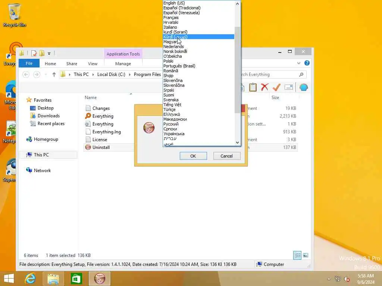
Task: Click the muted volume tray icon
Action: pos(347,279)
